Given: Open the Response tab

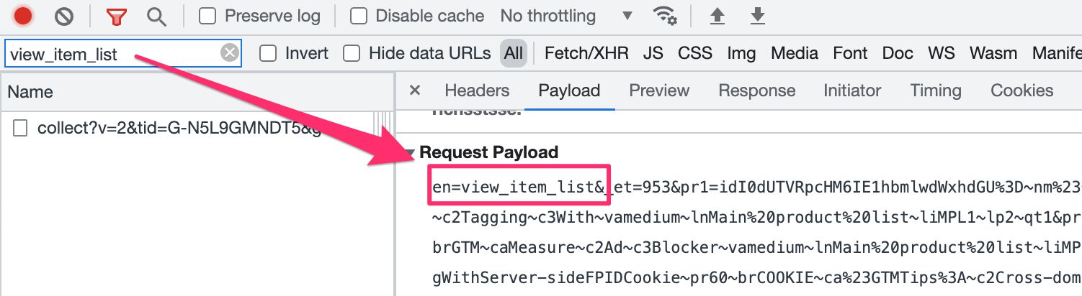Looking at the screenshot, I should click(x=756, y=91).
